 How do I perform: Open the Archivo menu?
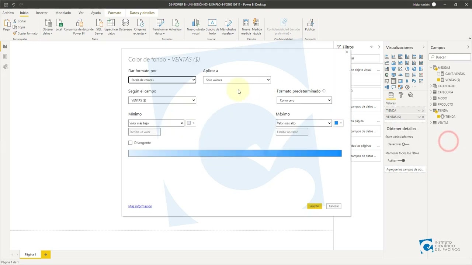[x=8, y=13]
